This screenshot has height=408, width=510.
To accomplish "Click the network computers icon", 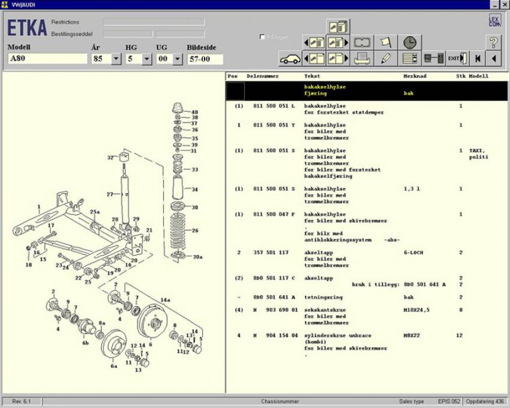I will point(433,58).
